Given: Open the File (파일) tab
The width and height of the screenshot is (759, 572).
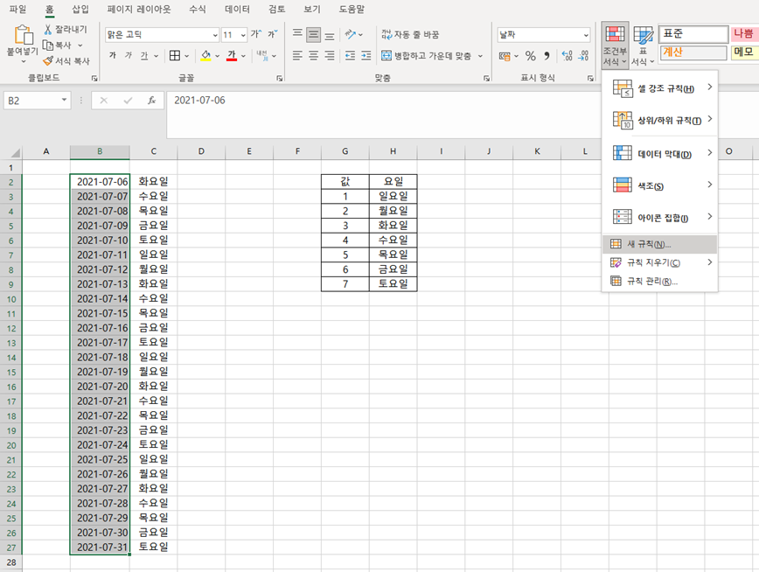Looking at the screenshot, I should (17, 10).
